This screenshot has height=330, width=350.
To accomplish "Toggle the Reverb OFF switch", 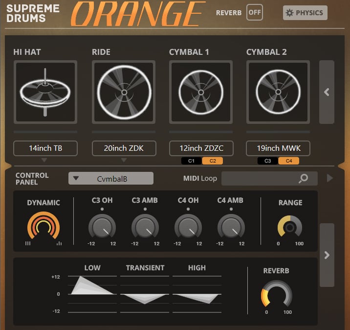I will [x=254, y=12].
